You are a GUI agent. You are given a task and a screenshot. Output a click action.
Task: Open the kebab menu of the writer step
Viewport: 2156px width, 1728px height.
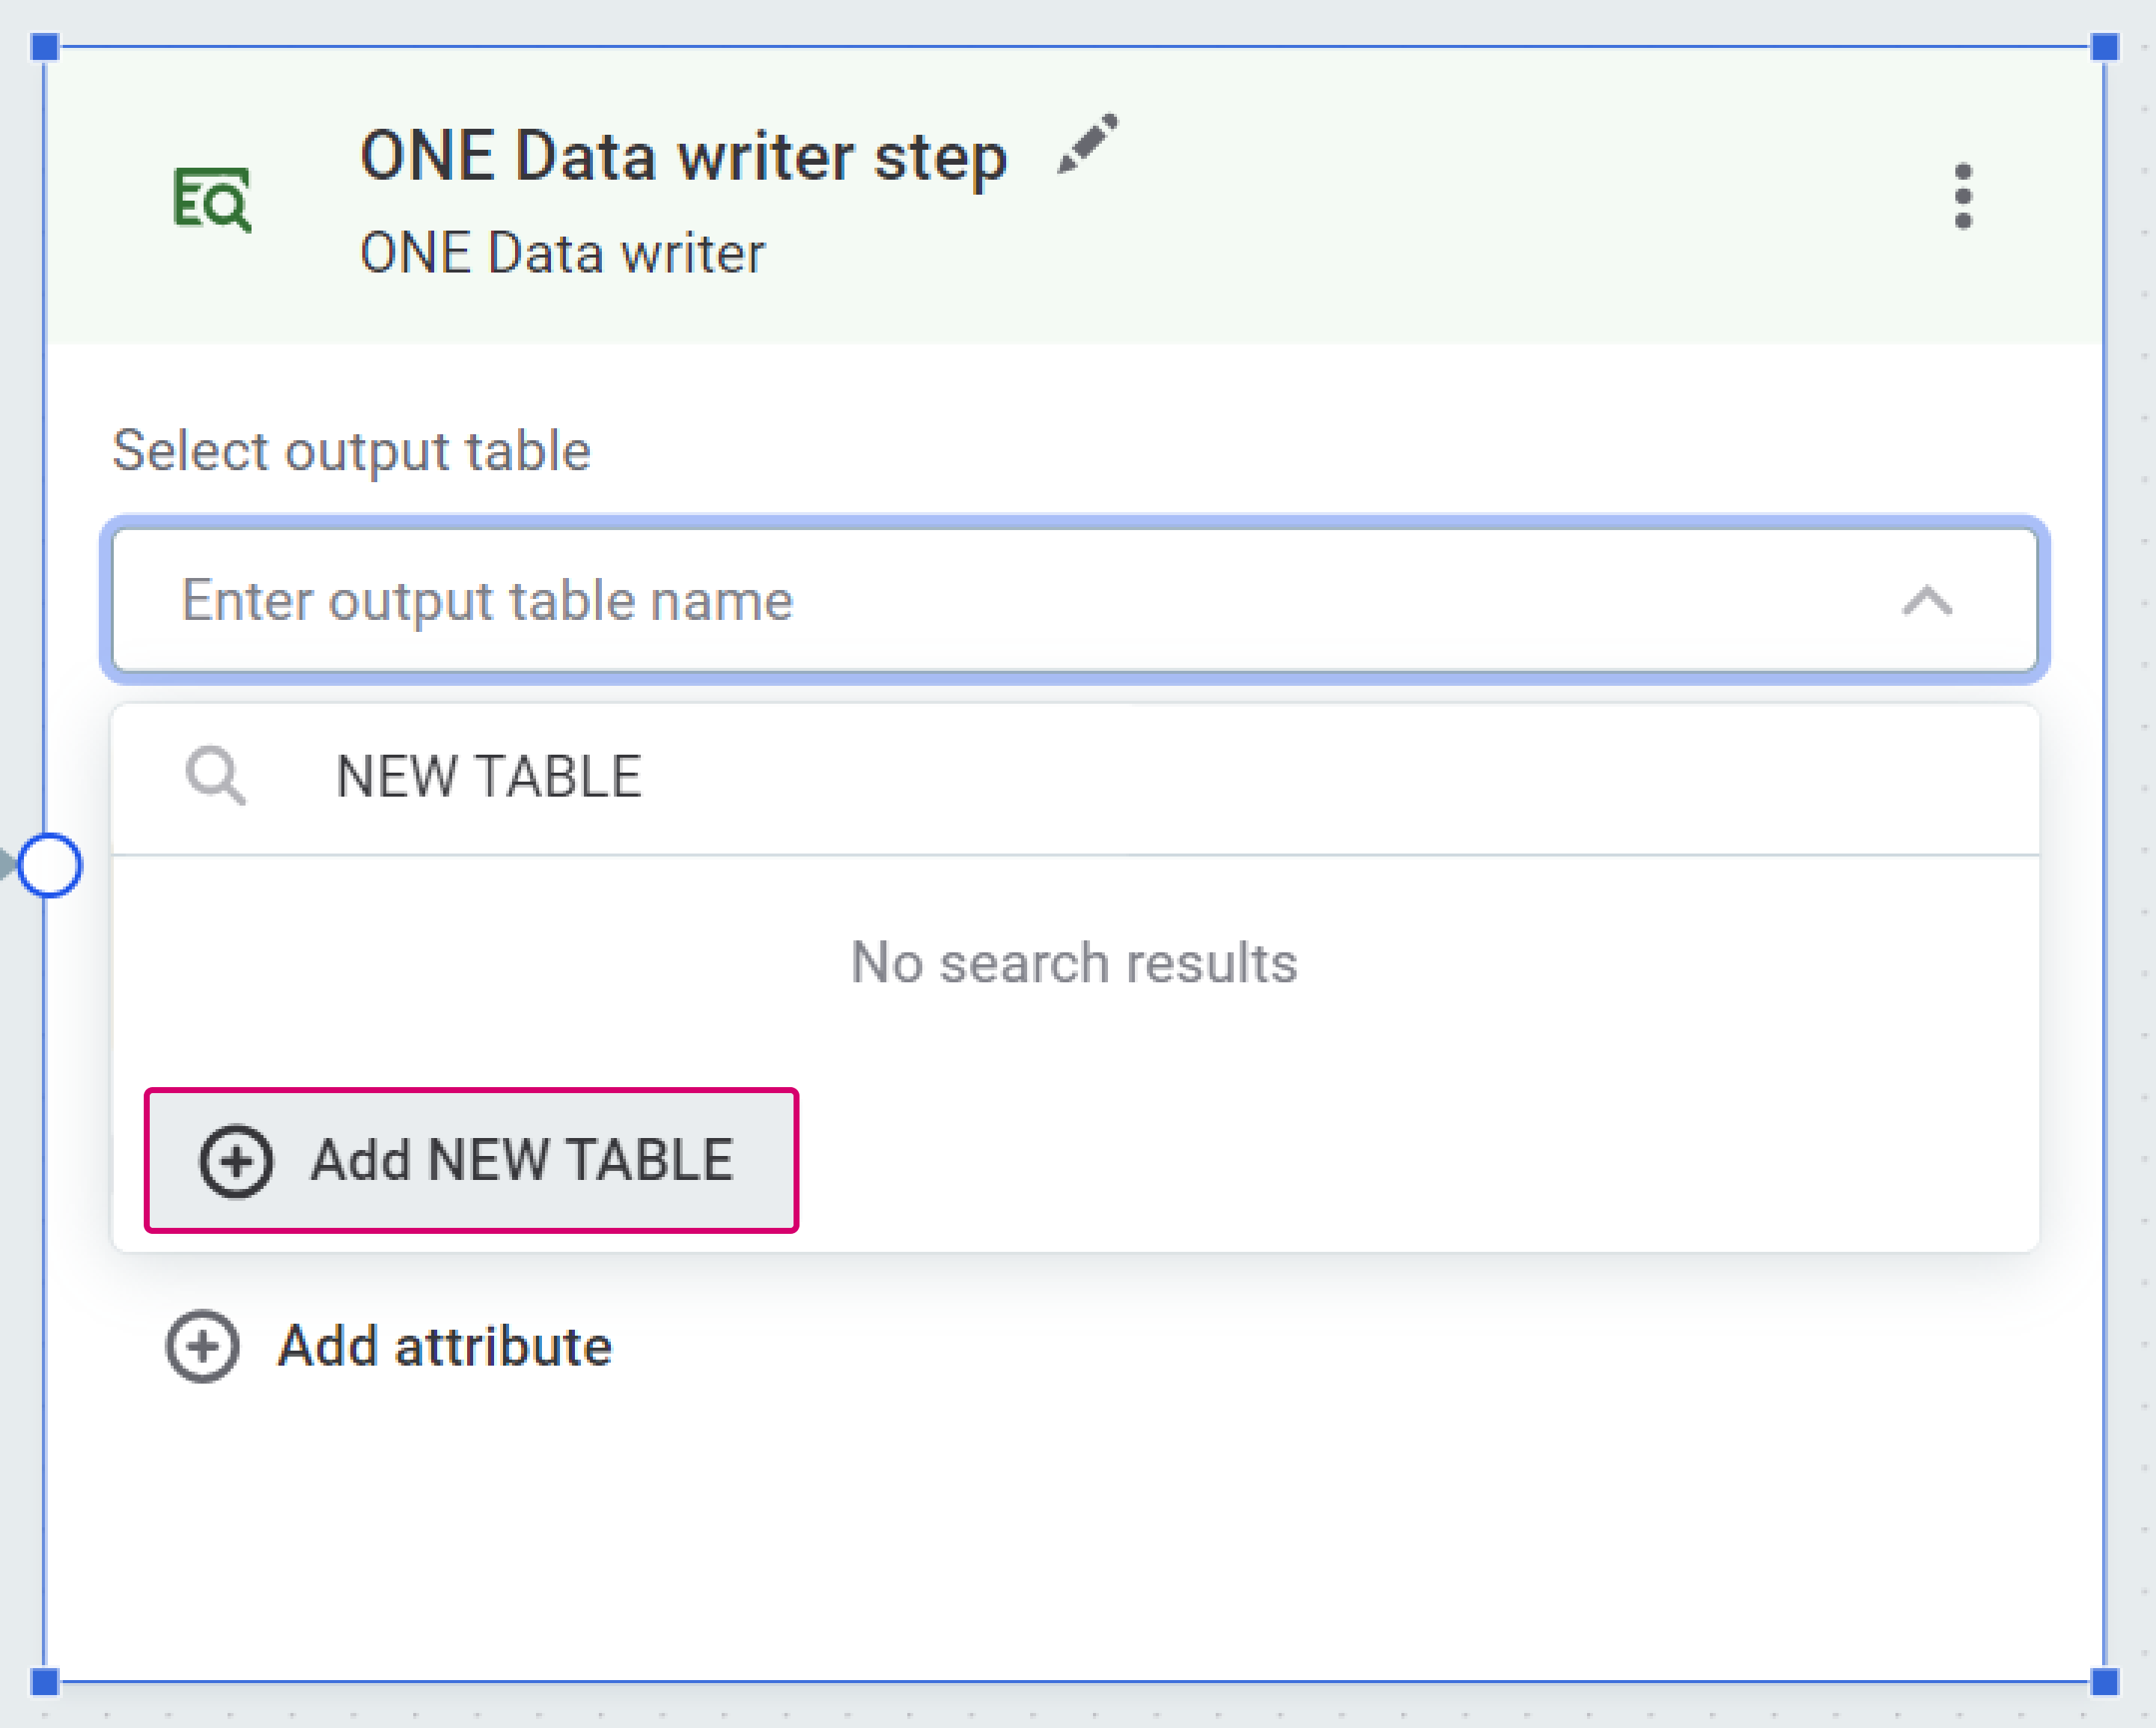[x=1963, y=196]
